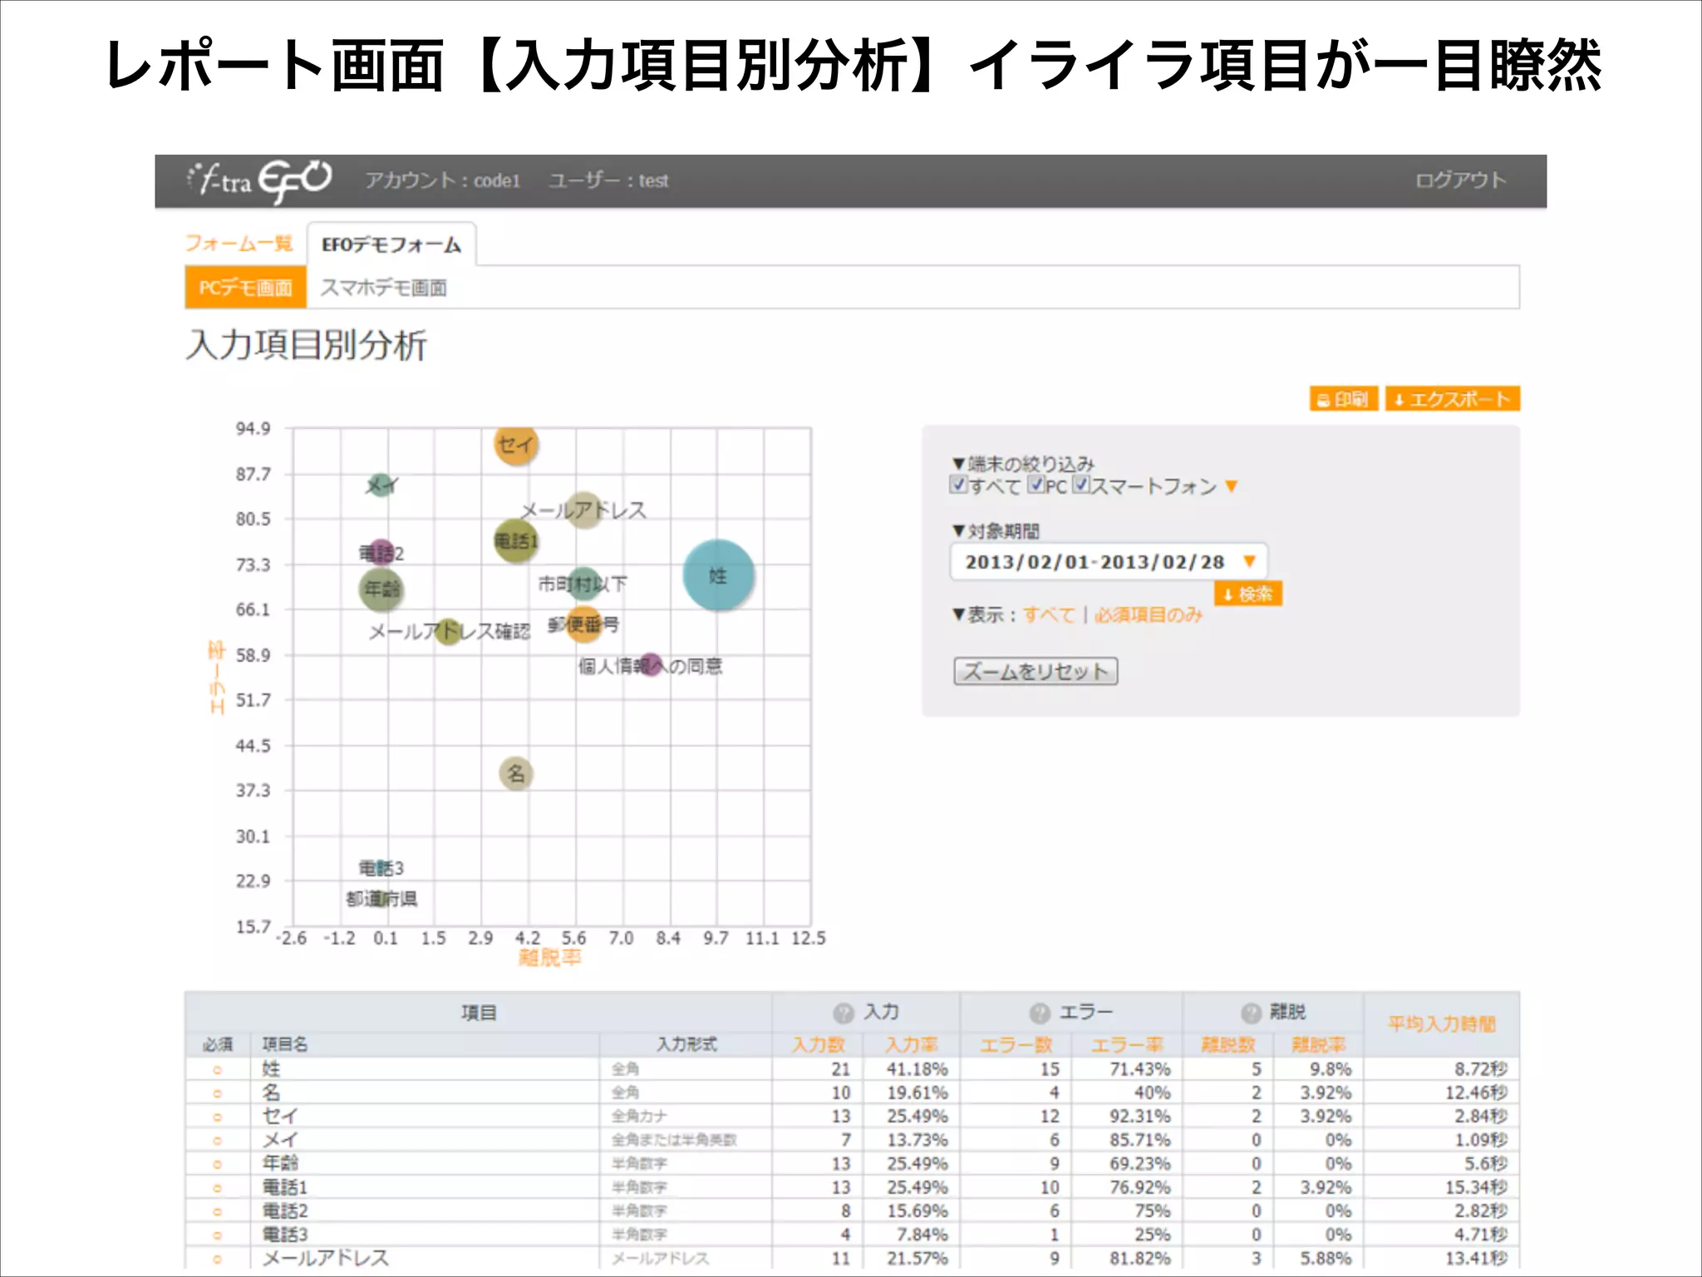Sort by 離脱率 column header

(1318, 1045)
